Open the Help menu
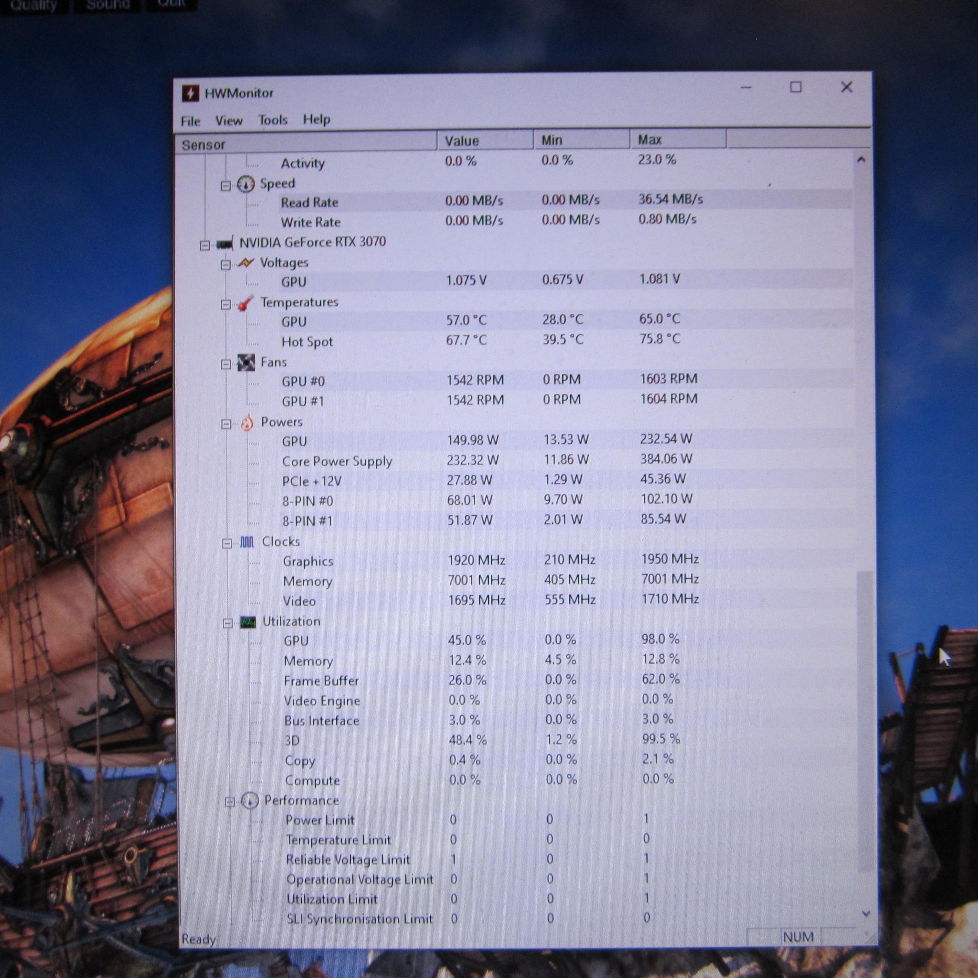978x978 pixels. point(317,119)
